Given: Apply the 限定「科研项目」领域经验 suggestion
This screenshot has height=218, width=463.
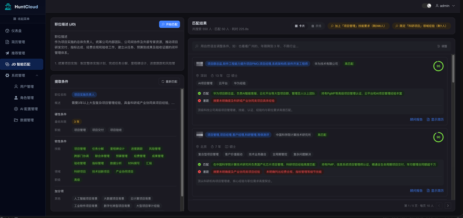Looking at the screenshot, I should pos(421,26).
